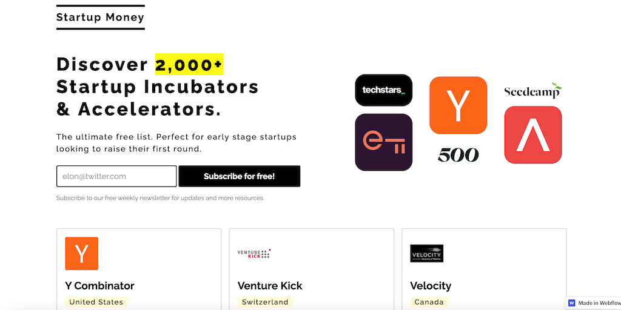Image resolution: width=621 pixels, height=310 pixels.
Task: Select the Switzerland country tag
Action: click(x=265, y=302)
